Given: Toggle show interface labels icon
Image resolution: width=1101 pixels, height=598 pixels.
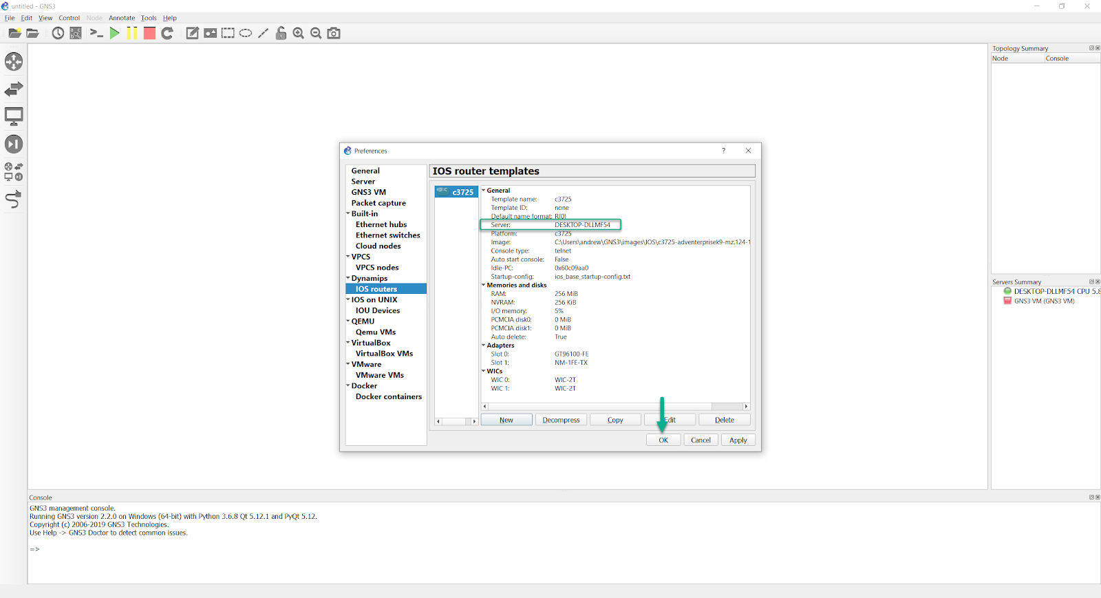Looking at the screenshot, I should (x=76, y=33).
